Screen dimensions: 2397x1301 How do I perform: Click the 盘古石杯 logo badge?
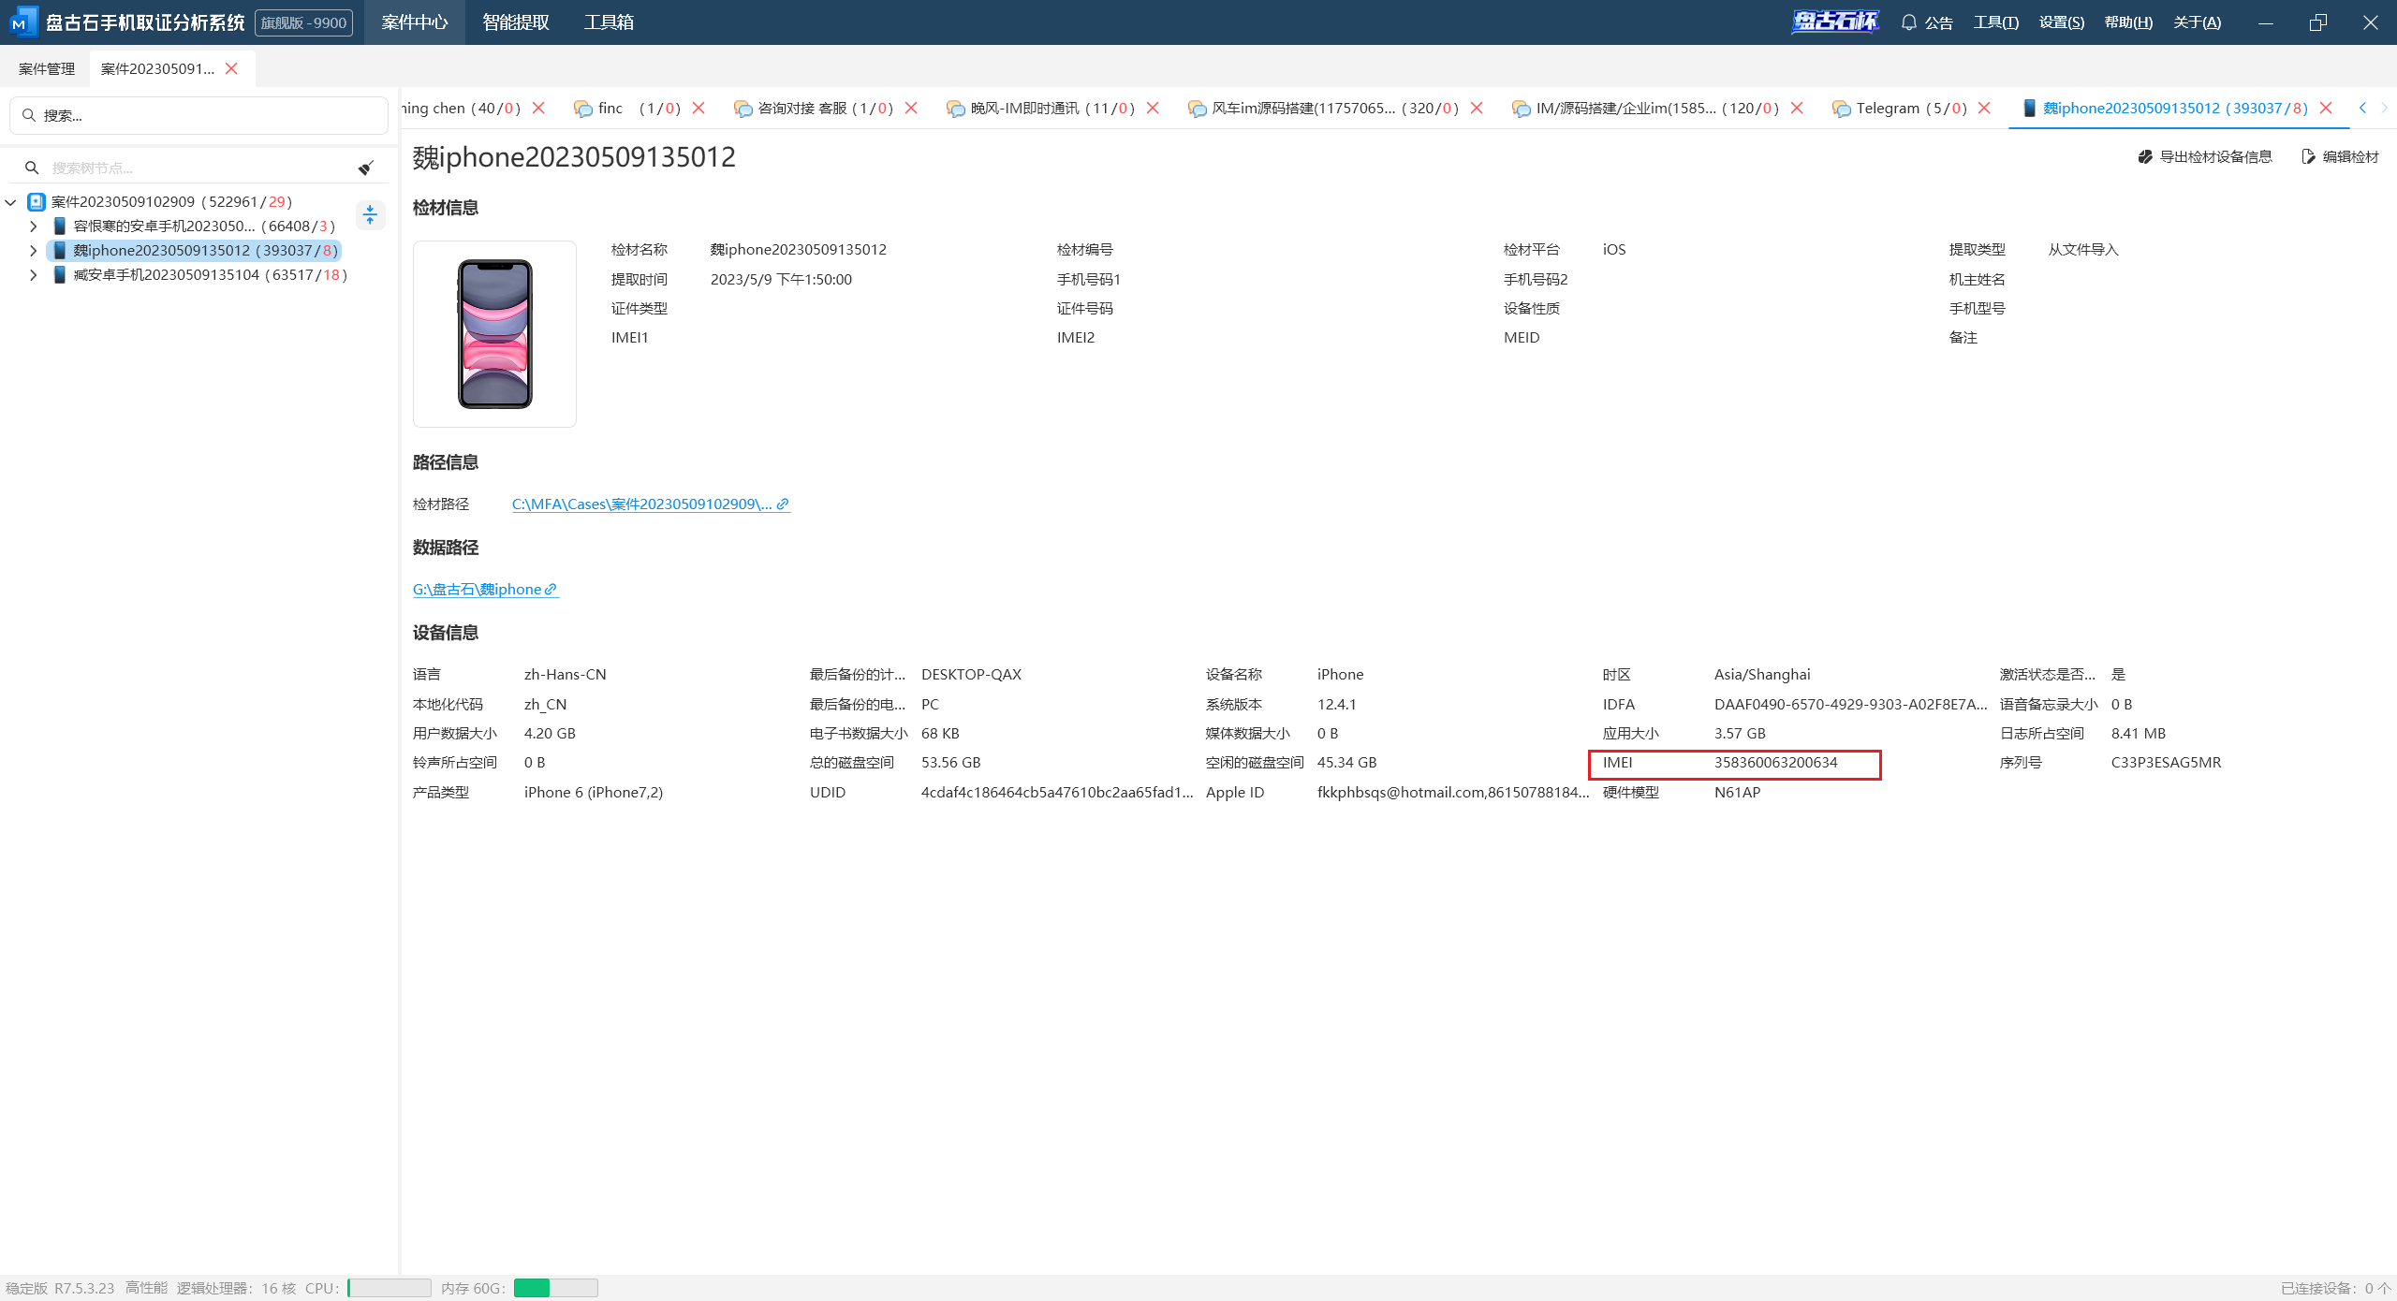pos(1834,22)
